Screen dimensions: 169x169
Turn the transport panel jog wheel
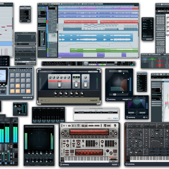[86, 64]
